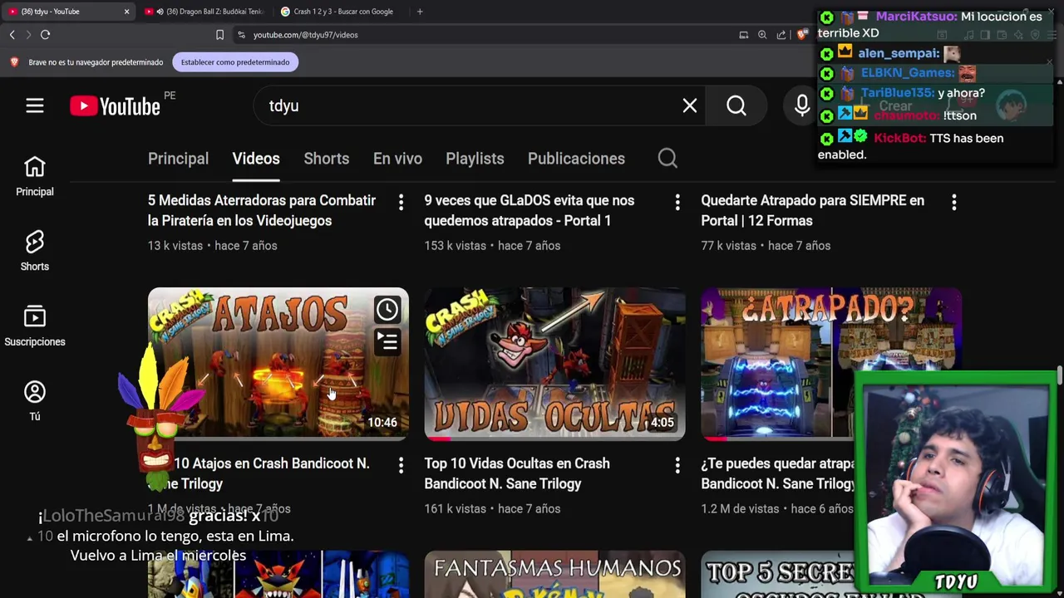Open the Tú section in the sidebar
The image size is (1064, 598).
click(34, 401)
